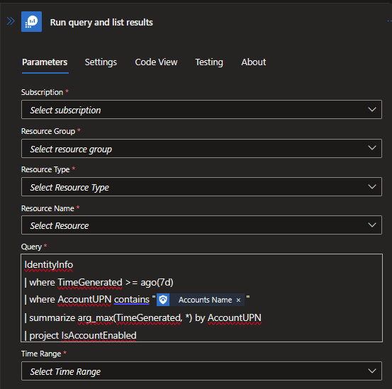392x389 pixels.
Task: Click the IdentityInfo line in the query
Action: 49,264
